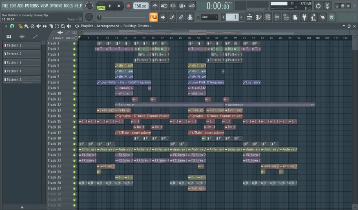Add new item with picker plus button
The height and width of the screenshot is (210, 358).
22,207
